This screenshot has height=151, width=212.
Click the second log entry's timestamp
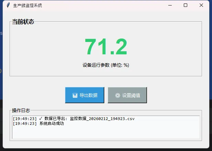tap(24, 123)
